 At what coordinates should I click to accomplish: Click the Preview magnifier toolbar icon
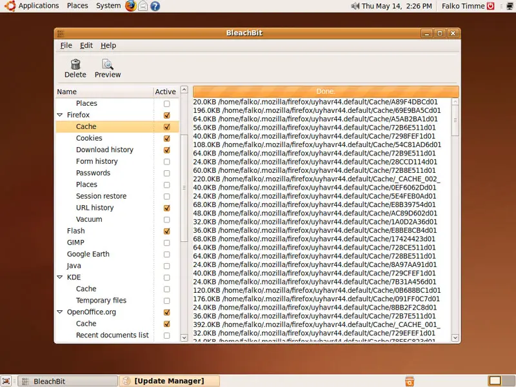[x=108, y=64]
